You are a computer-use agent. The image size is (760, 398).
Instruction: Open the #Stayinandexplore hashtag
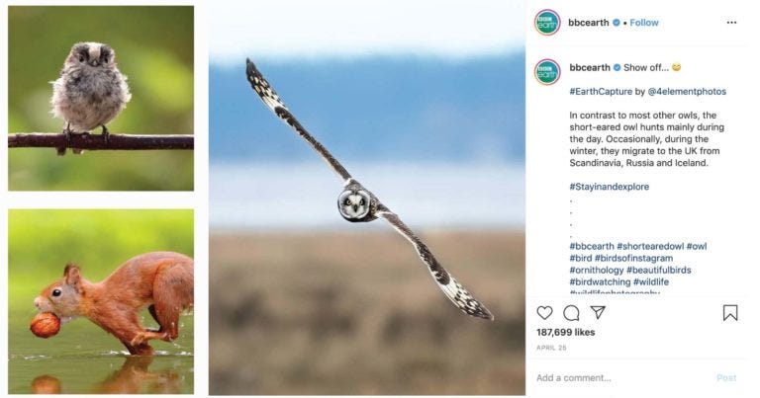609,187
